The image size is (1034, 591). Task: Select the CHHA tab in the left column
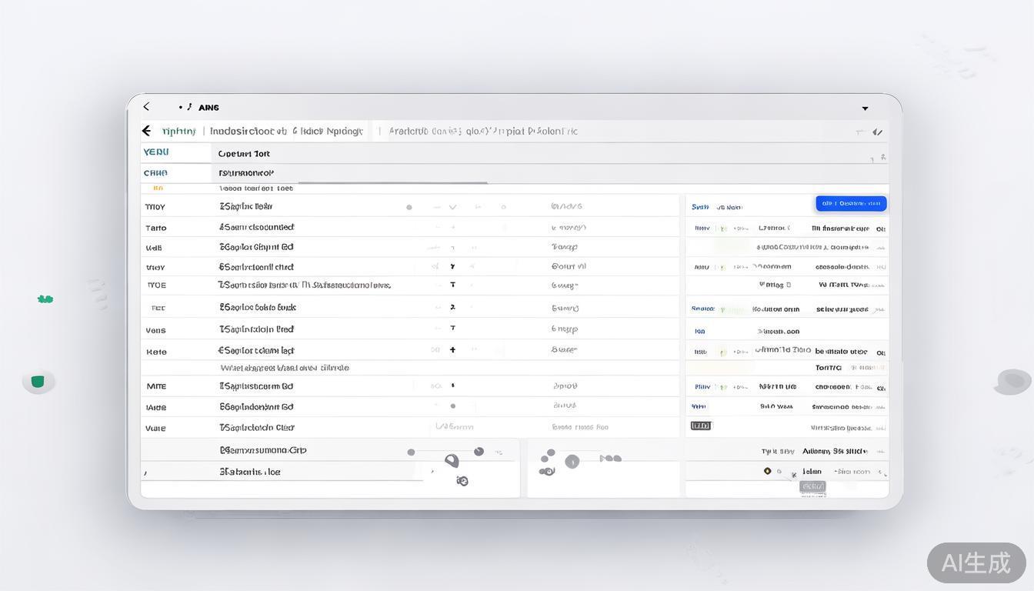[x=155, y=173]
